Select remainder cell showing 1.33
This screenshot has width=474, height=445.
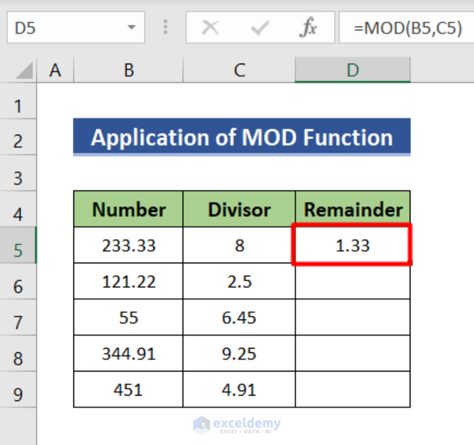point(352,245)
